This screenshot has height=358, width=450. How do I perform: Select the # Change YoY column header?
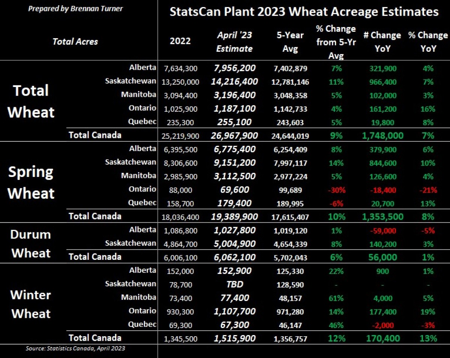coord(382,42)
